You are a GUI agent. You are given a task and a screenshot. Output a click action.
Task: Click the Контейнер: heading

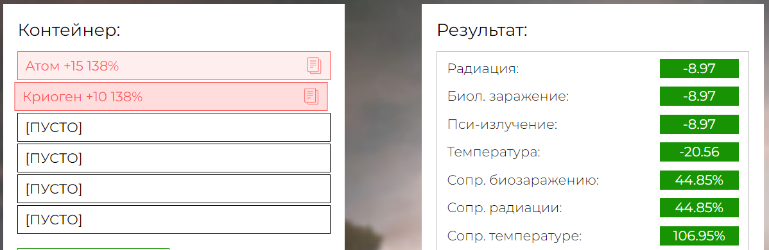coord(69,30)
